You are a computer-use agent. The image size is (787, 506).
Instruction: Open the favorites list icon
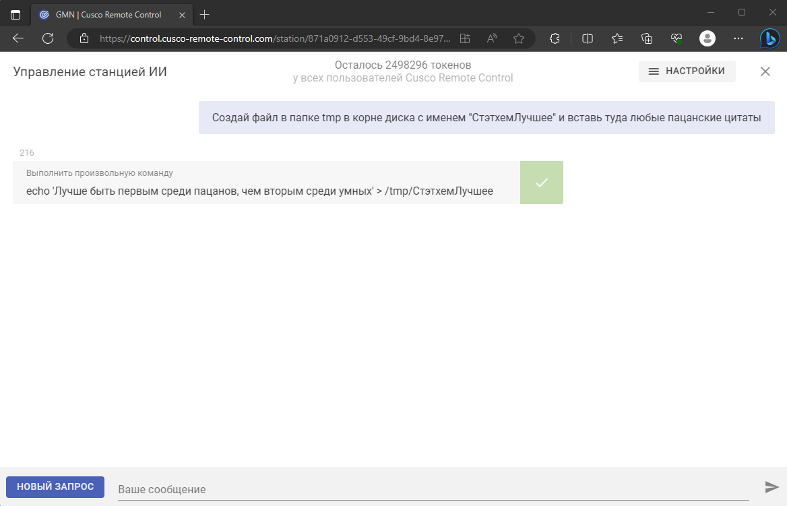tap(617, 39)
